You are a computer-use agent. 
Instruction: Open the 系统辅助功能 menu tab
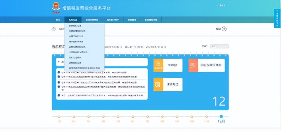point(151,20)
